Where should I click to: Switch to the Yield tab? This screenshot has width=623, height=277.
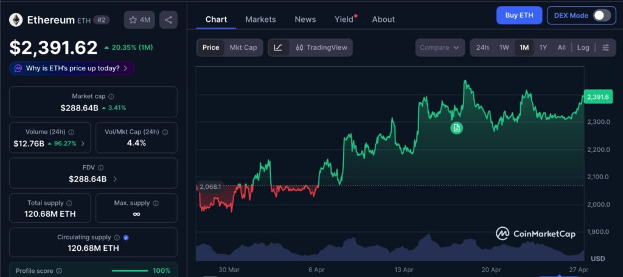pos(344,19)
